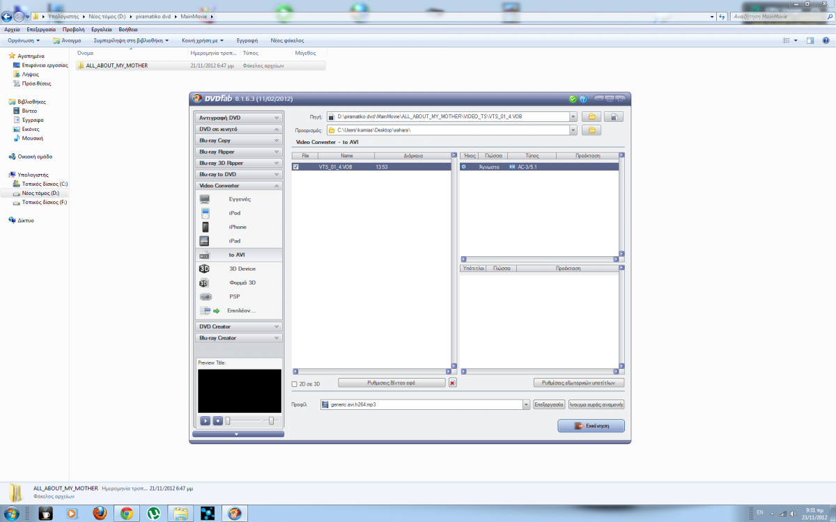Click the file list horizontal scrollbar
Screen dimensions: 836x522
(372, 372)
